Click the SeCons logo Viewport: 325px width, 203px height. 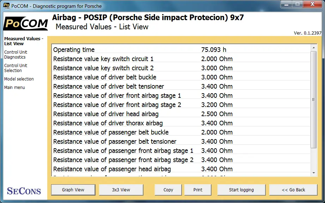24,191
